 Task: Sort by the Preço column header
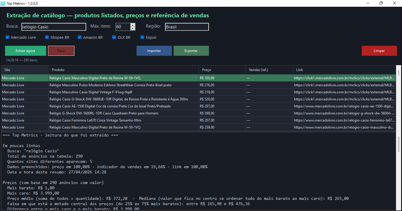tap(222, 70)
